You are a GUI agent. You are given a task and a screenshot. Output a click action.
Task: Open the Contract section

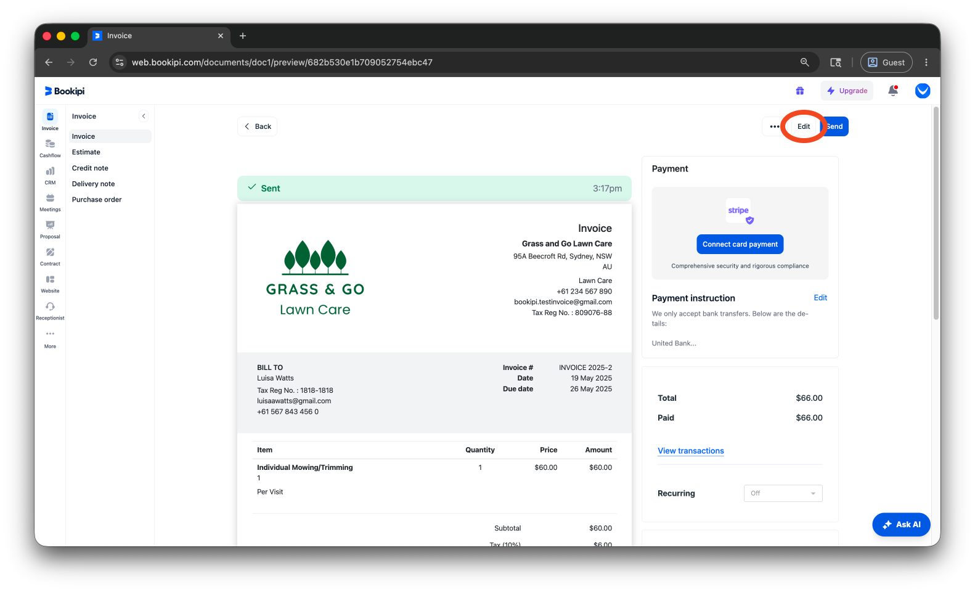50,257
